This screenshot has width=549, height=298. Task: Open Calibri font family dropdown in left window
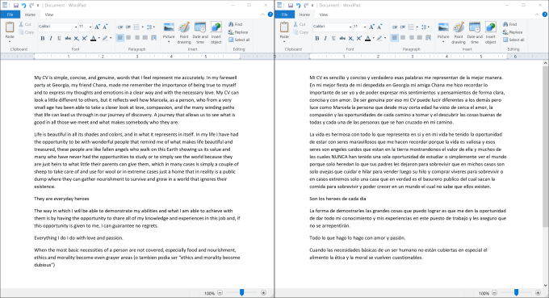[x=76, y=27]
